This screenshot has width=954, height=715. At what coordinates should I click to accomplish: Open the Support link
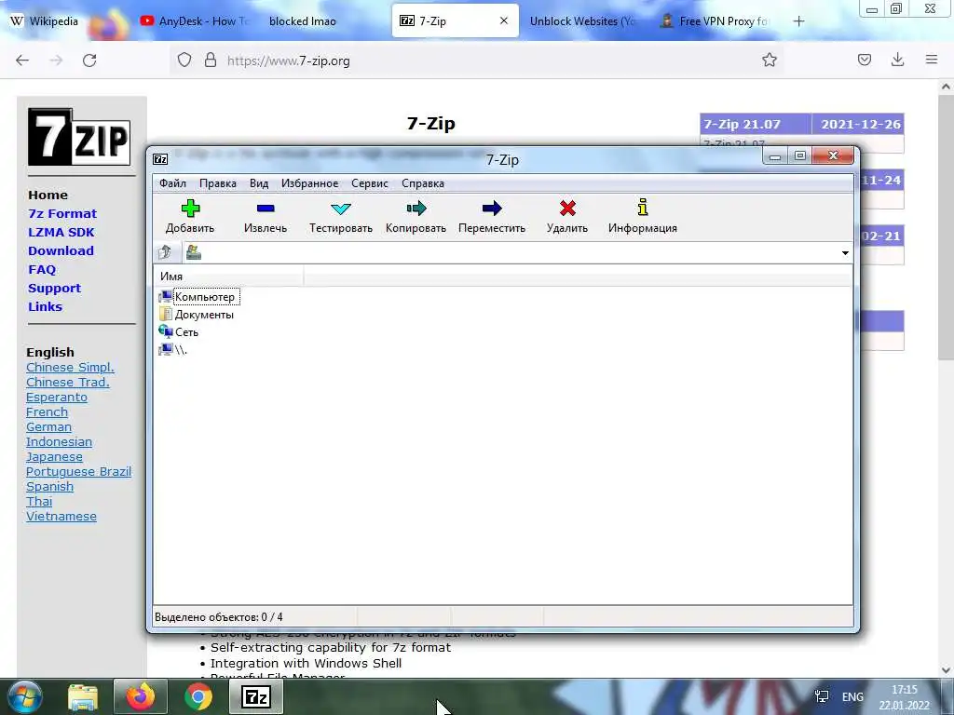pos(54,289)
